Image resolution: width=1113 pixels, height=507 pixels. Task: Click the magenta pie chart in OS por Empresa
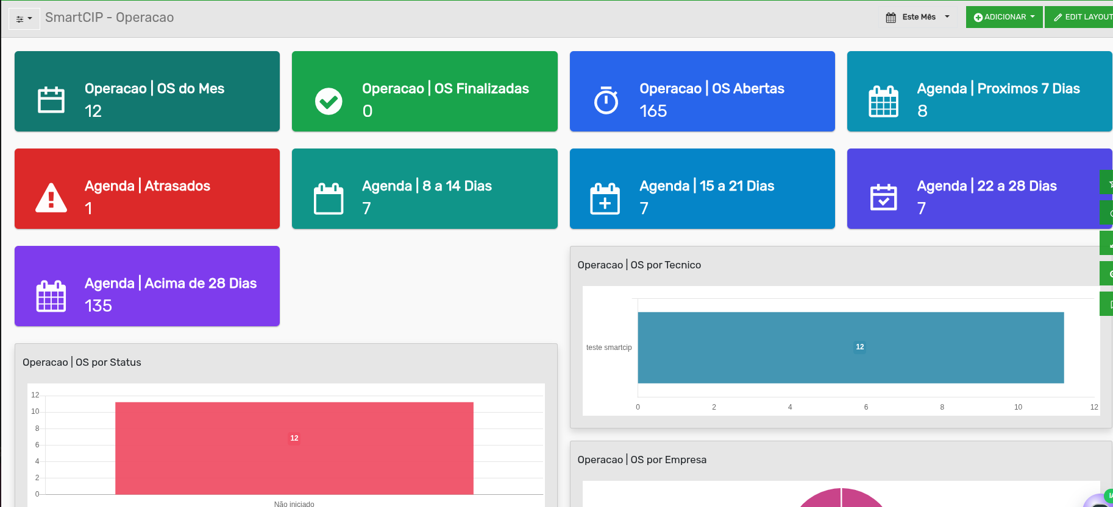pyautogui.click(x=841, y=498)
